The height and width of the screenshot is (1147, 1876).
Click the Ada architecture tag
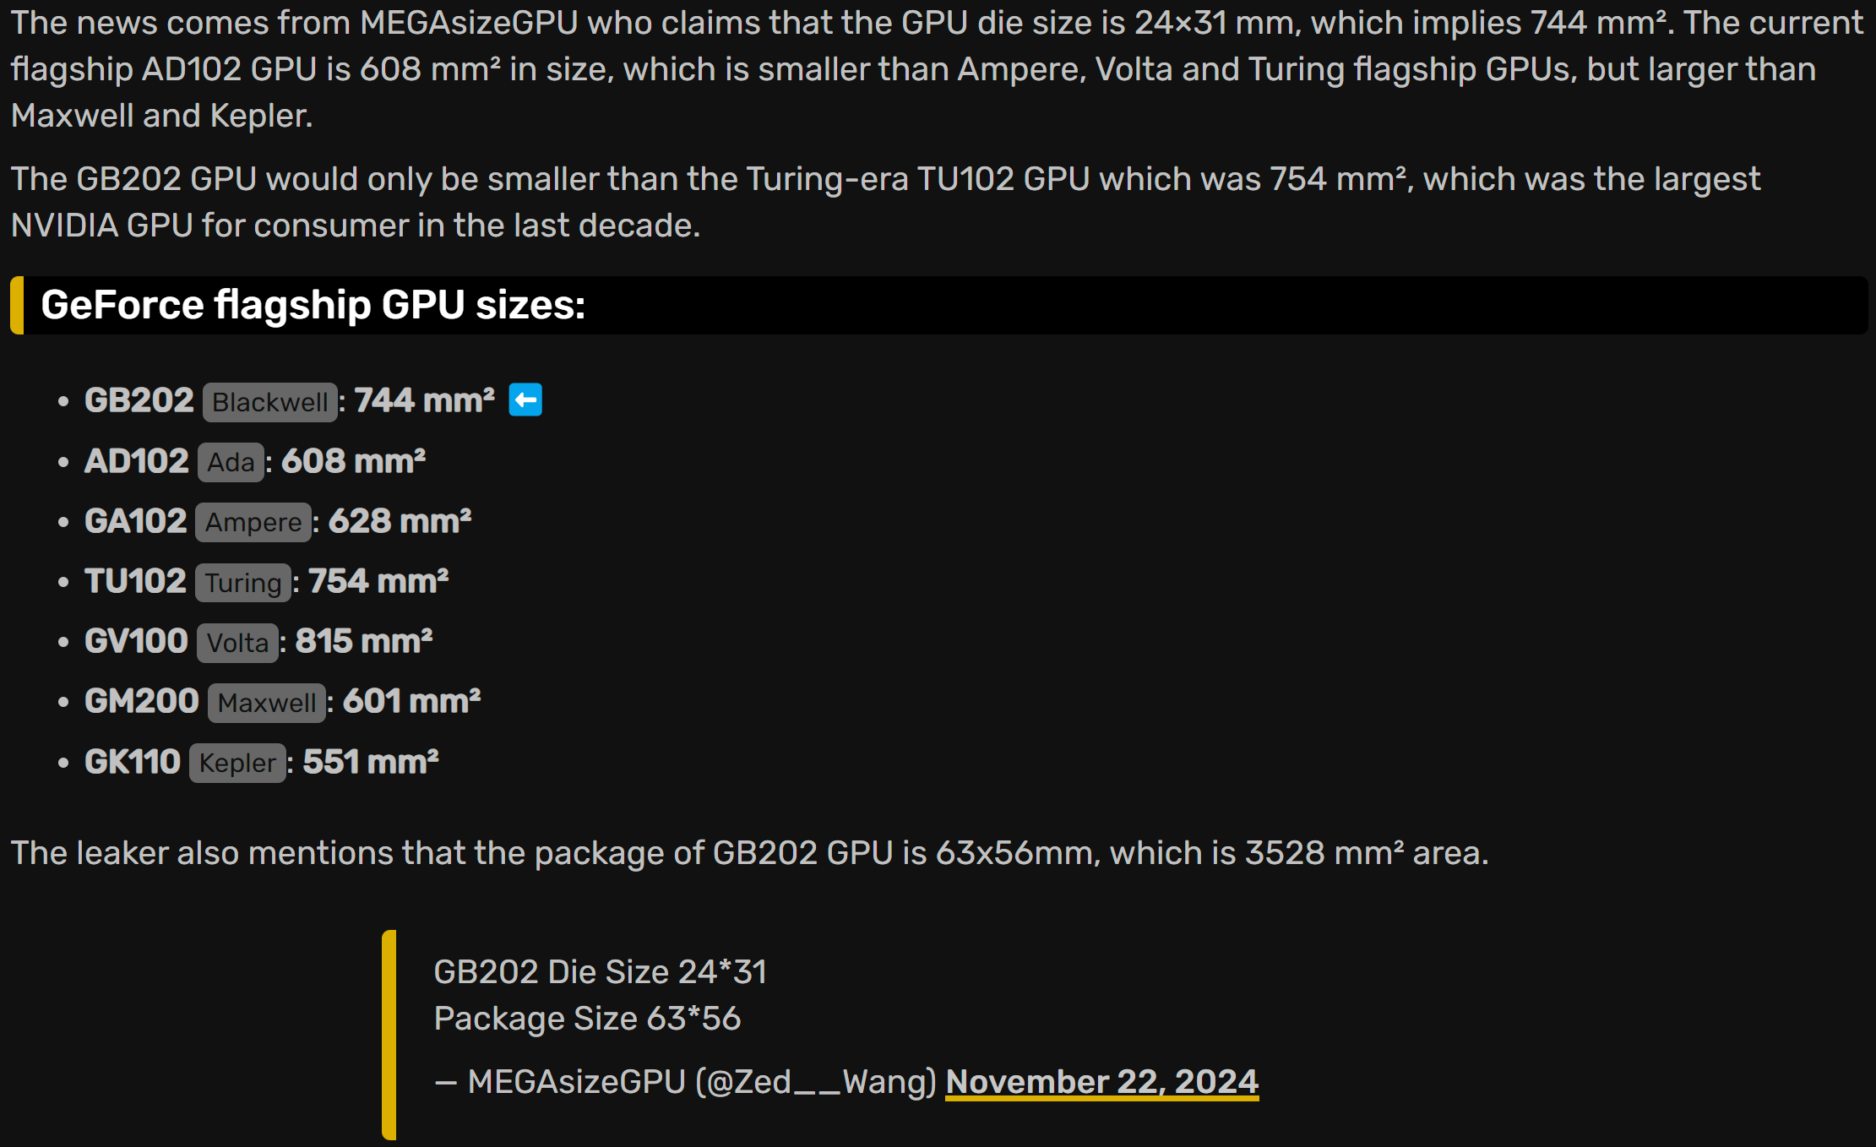click(x=231, y=462)
